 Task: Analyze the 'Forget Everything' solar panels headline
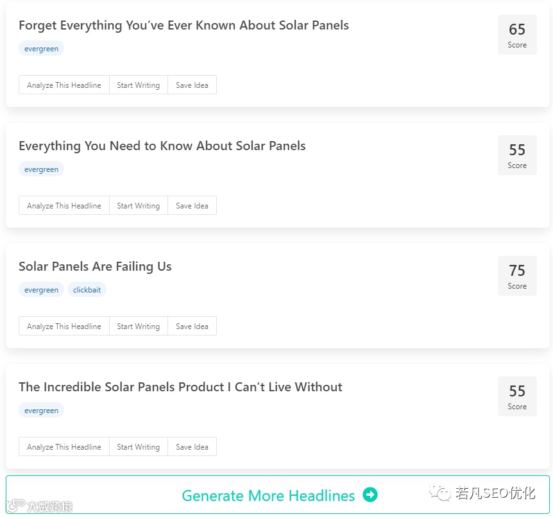click(64, 85)
